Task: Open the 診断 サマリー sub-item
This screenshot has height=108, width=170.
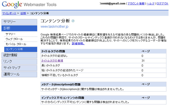Action: 10,34
